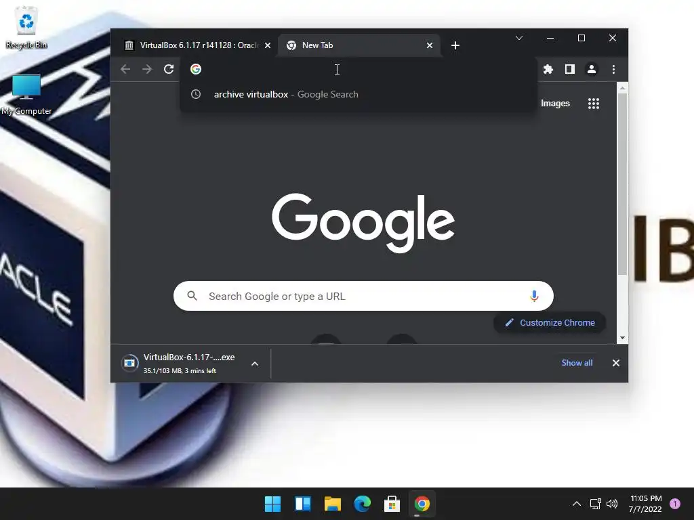Click the page vertical scrollbar thumb

(x=622, y=184)
